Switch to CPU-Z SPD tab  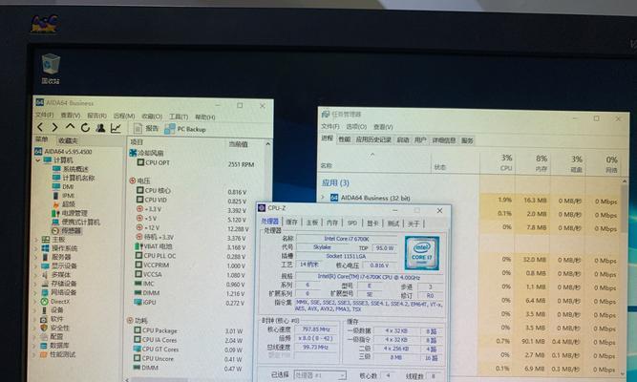[352, 223]
